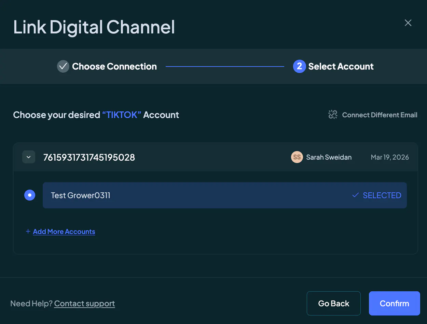
Task: Click the SELECTED status label
Action: pyautogui.click(x=382, y=195)
